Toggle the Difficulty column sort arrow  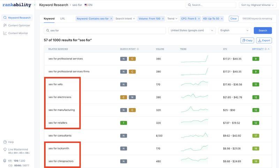click(x=269, y=49)
